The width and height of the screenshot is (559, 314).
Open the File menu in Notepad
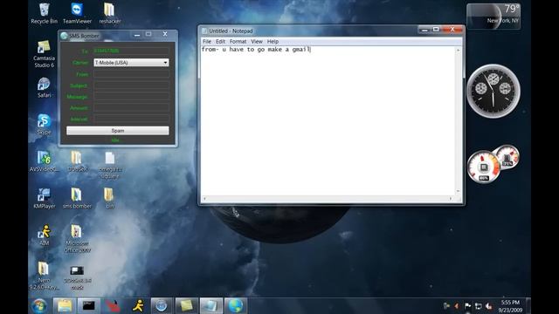click(x=207, y=42)
